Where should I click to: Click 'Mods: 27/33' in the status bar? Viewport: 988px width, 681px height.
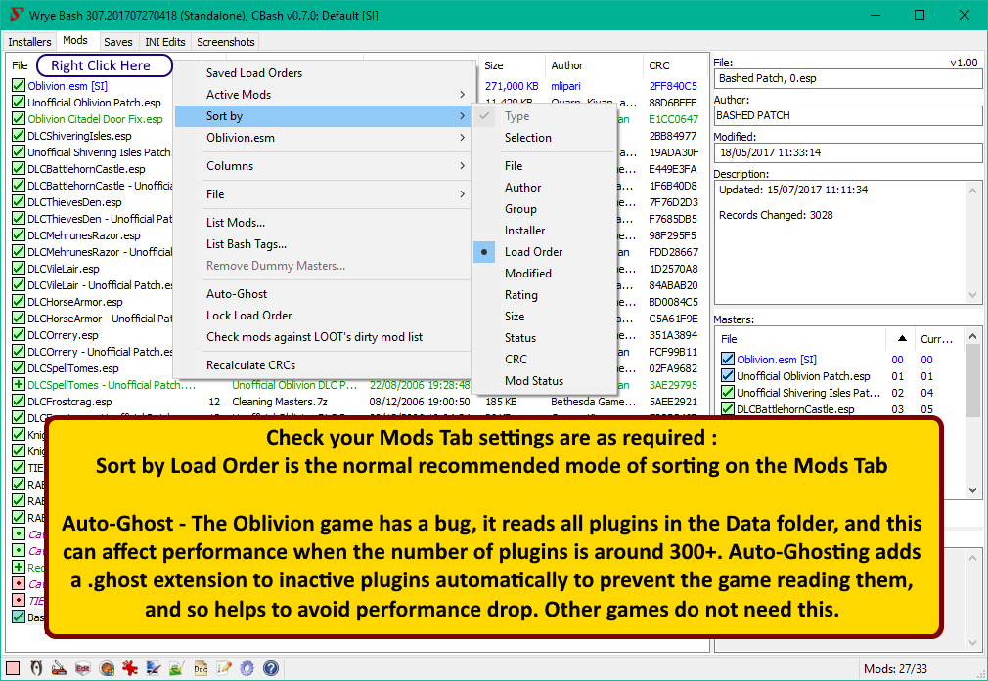point(895,669)
